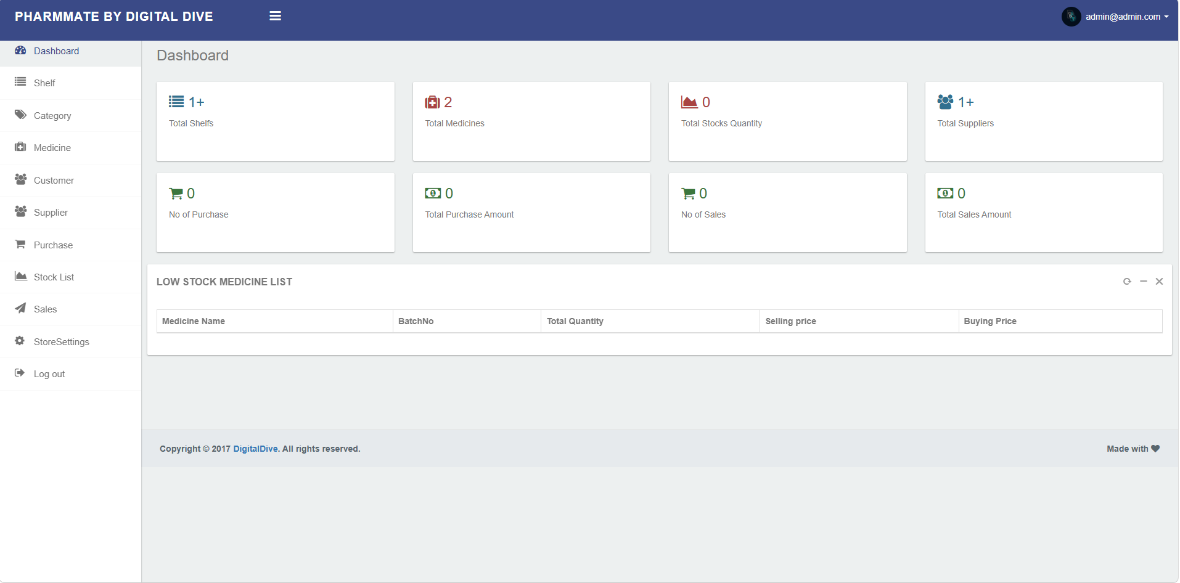This screenshot has height=583, width=1180.
Task: Go to the Supplier page
Action: [51, 213]
